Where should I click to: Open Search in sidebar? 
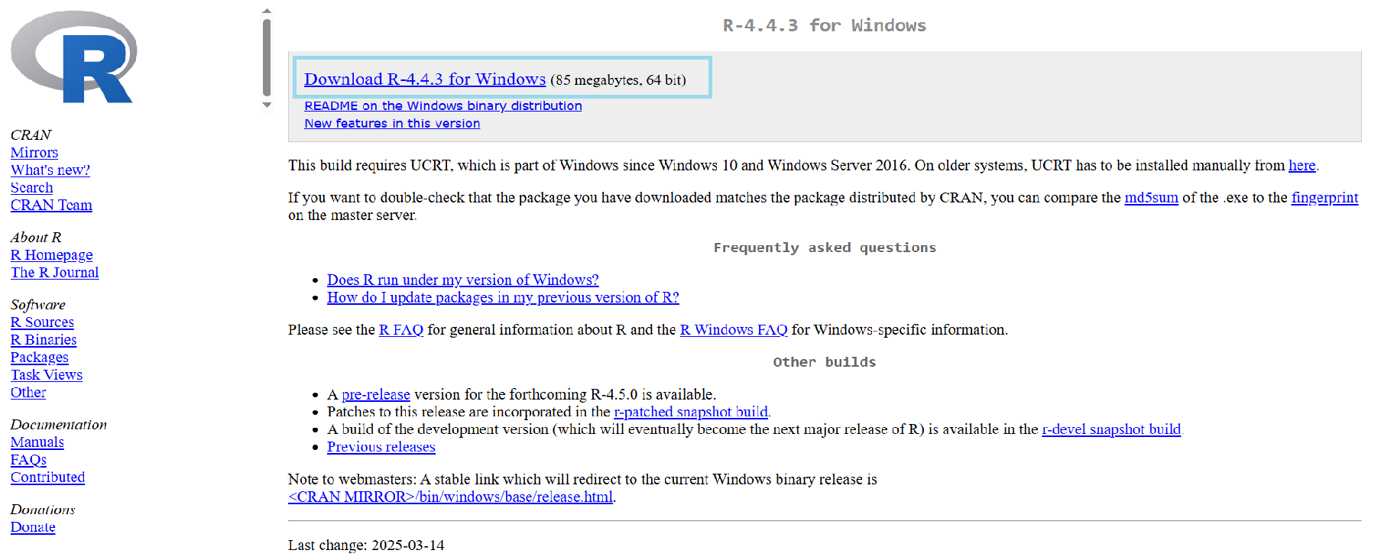[x=32, y=187]
